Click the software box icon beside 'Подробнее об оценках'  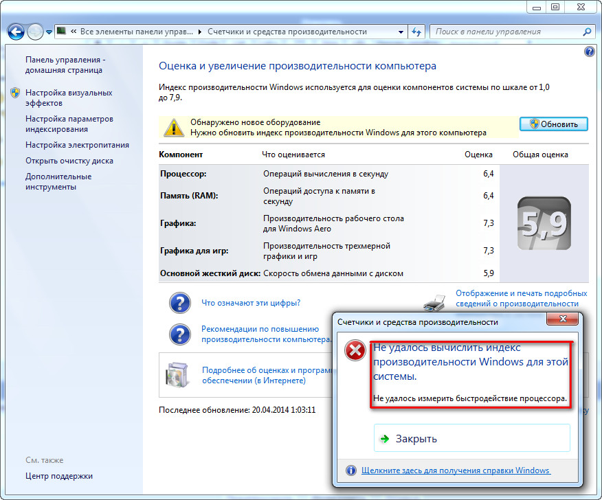pyautogui.click(x=177, y=375)
